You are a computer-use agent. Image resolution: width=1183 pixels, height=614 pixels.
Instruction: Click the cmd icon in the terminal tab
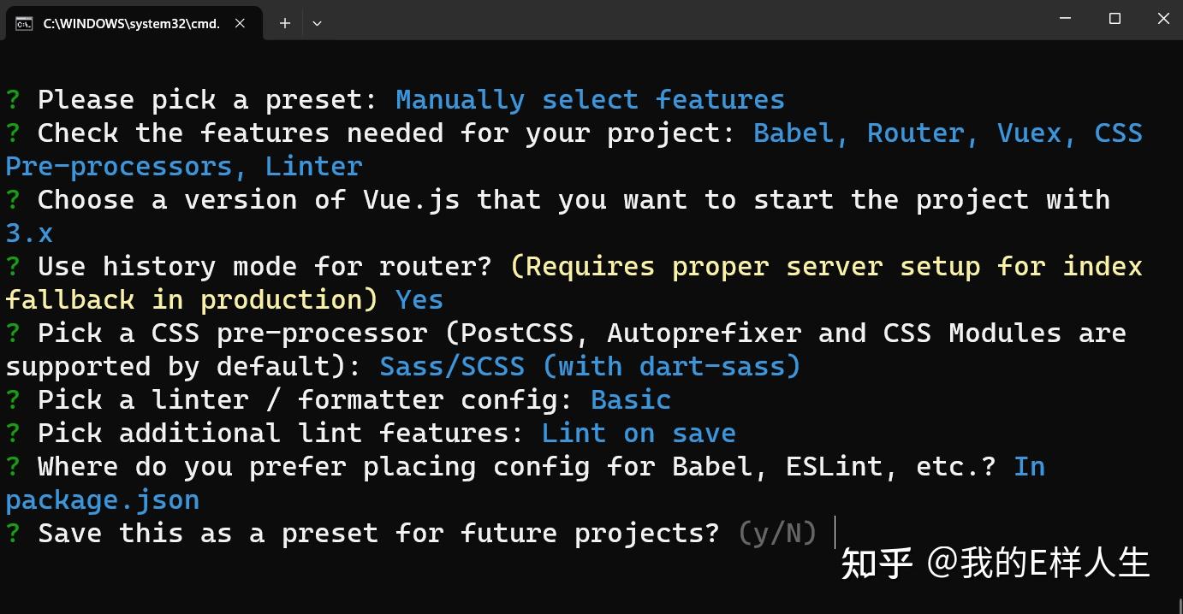(x=24, y=23)
